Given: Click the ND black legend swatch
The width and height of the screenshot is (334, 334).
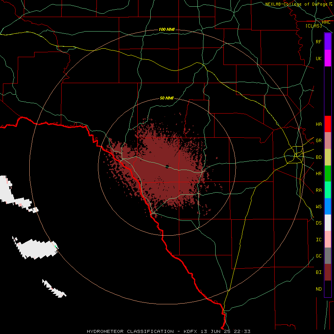Looking at the screenshot, I should pos(328,289).
